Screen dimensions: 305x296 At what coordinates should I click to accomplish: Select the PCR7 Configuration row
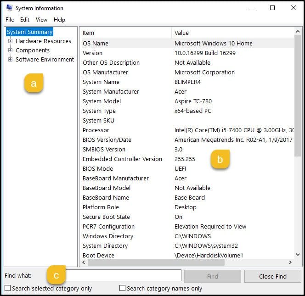[x=187, y=226]
